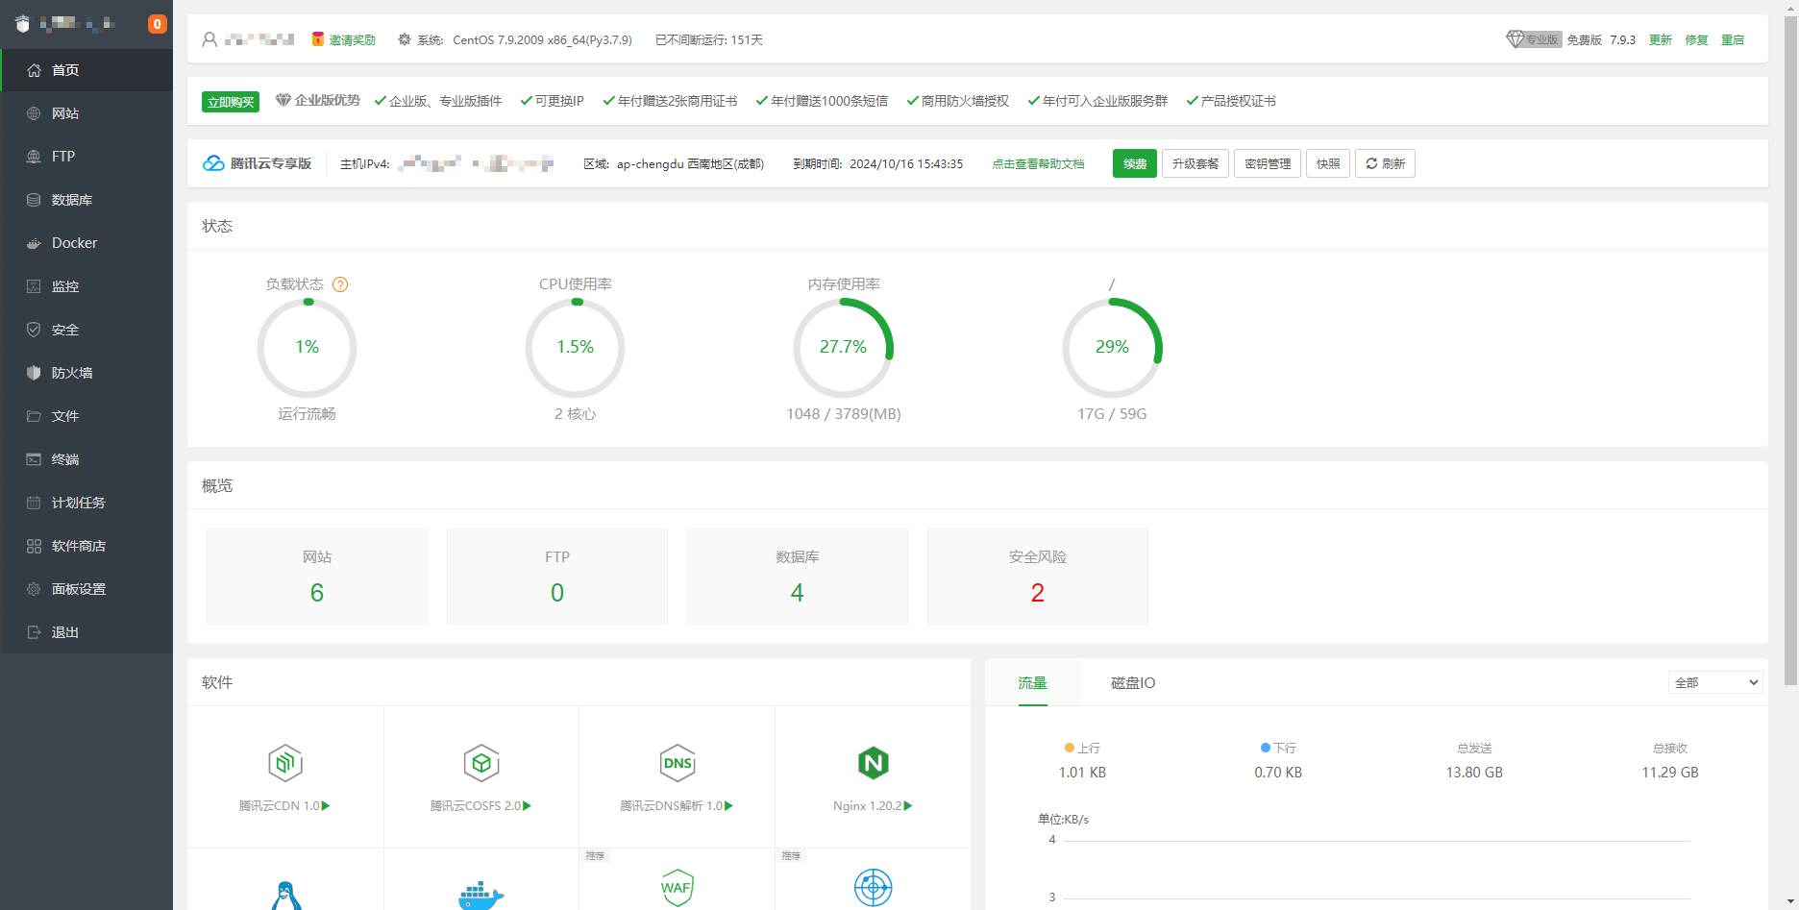The image size is (1799, 910).
Task: Click the 专业版 diamond badge
Action: click(1534, 39)
